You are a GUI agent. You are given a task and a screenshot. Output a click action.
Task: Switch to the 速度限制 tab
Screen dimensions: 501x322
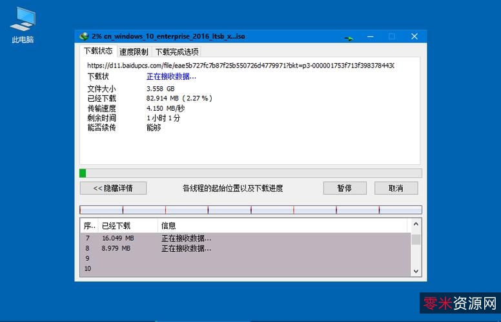point(134,52)
